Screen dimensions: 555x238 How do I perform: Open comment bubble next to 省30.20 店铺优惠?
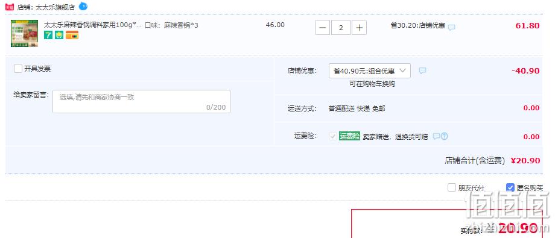451,27
